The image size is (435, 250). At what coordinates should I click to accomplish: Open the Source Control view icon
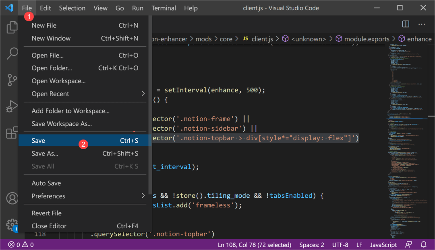12,80
